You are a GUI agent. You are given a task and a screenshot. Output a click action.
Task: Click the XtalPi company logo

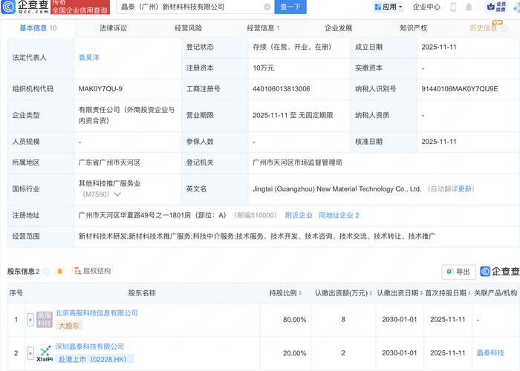pyautogui.click(x=45, y=352)
